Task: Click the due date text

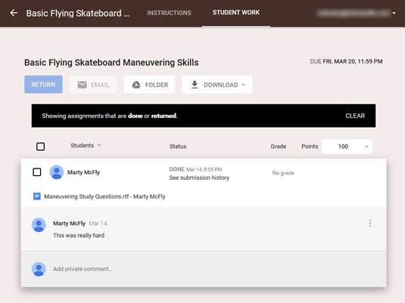Action: pos(346,61)
